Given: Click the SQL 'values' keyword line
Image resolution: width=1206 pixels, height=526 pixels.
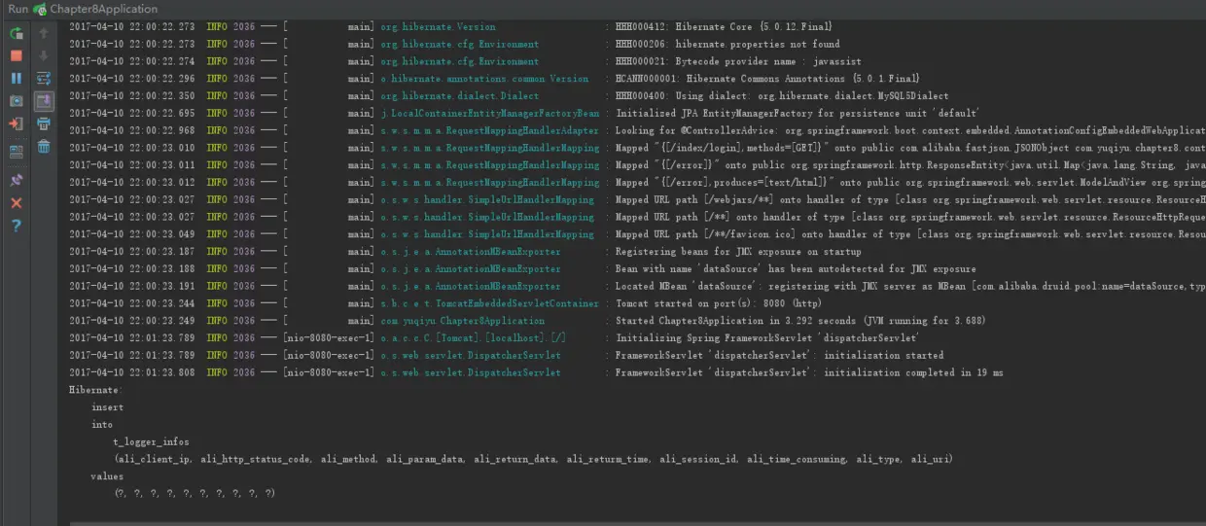Looking at the screenshot, I should (107, 476).
